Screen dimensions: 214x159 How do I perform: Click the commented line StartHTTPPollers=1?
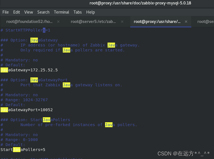point(25,30)
